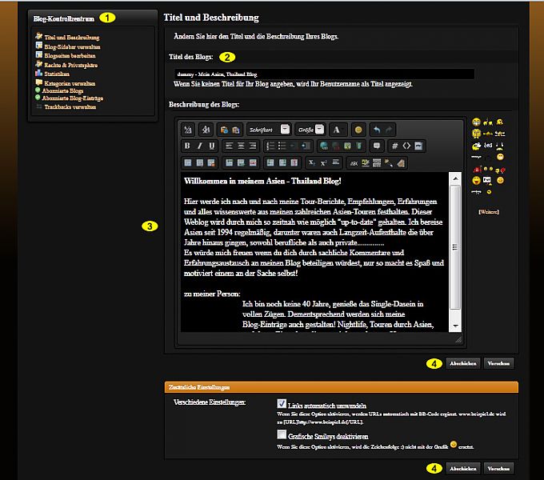This screenshot has height=480, width=544.
Task: Insert a numbered list
Action: 270,146
